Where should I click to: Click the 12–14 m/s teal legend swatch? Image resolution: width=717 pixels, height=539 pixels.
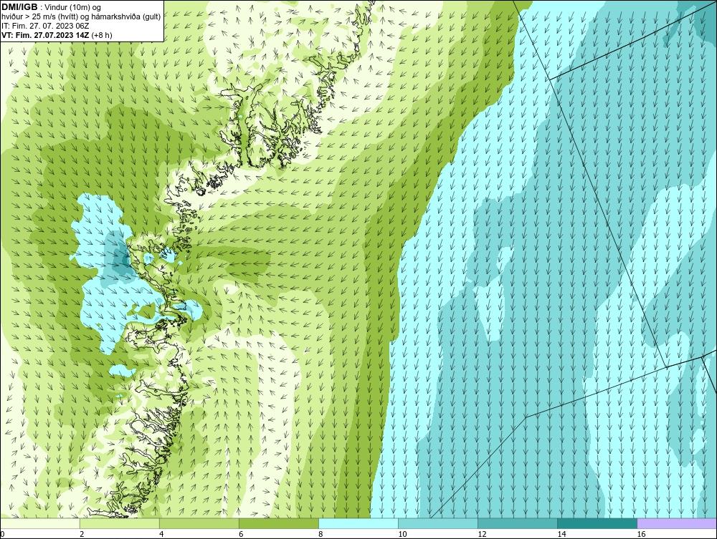(517, 523)
